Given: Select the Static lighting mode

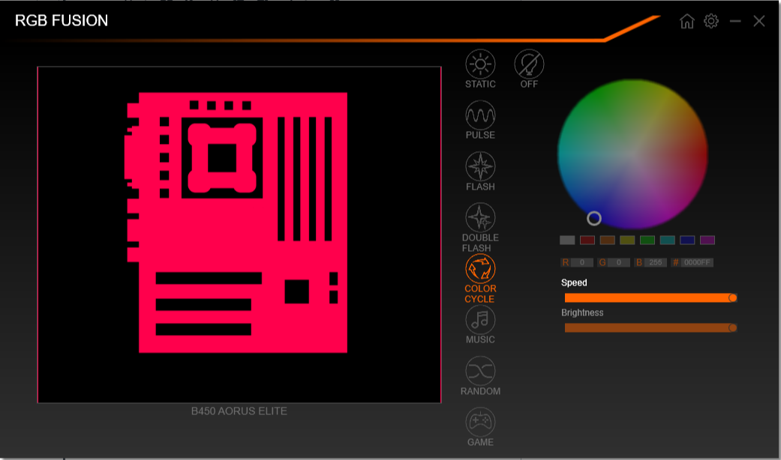Looking at the screenshot, I should coord(480,65).
